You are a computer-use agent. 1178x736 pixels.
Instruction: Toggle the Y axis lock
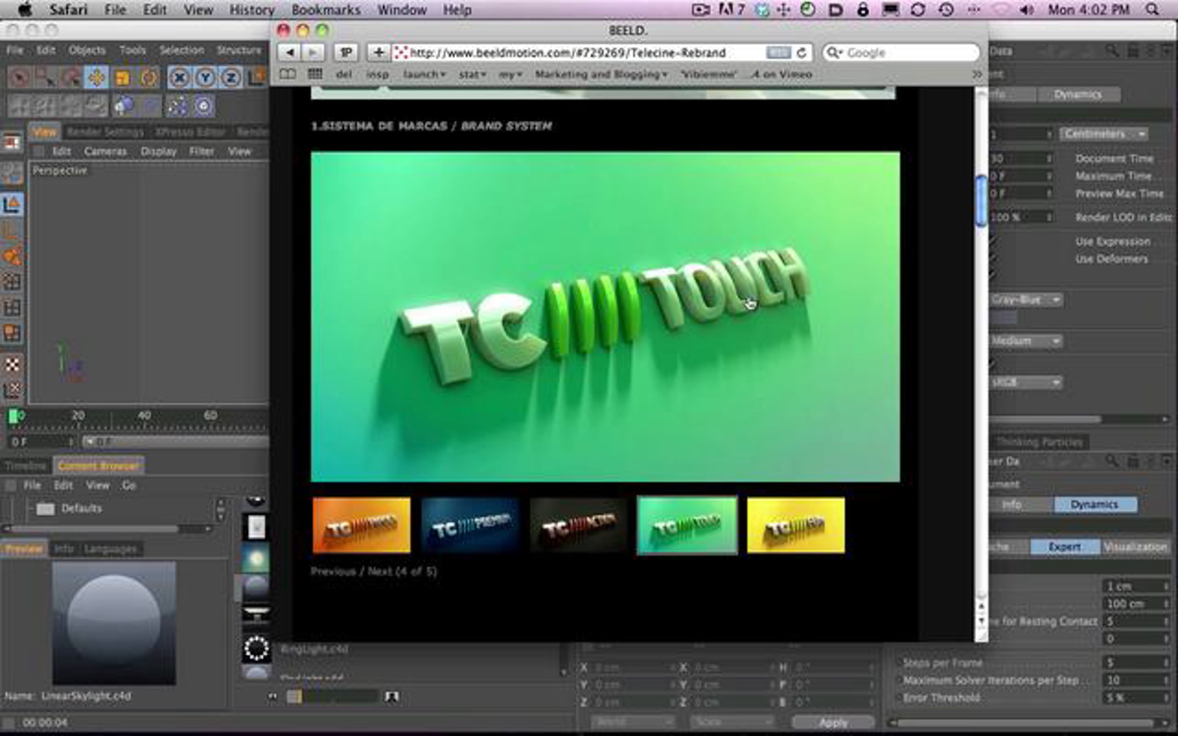(206, 78)
